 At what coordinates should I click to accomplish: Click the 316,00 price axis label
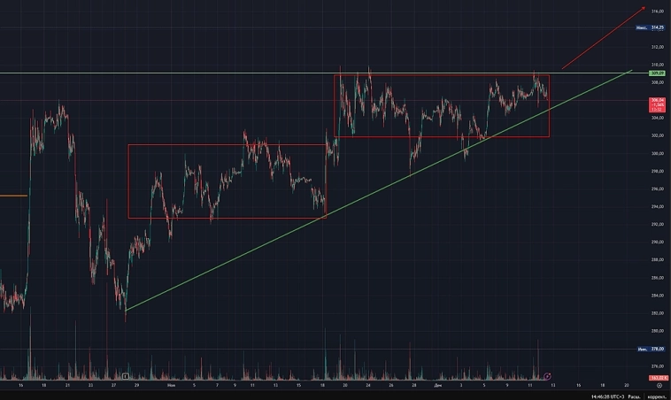coord(658,12)
